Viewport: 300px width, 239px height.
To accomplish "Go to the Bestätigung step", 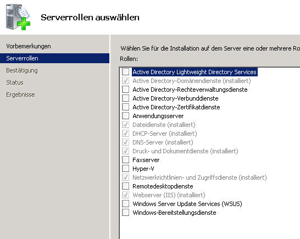I will tap(22, 70).
